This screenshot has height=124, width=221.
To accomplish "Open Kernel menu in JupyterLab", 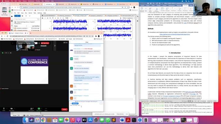I will (x=30, y=13).
